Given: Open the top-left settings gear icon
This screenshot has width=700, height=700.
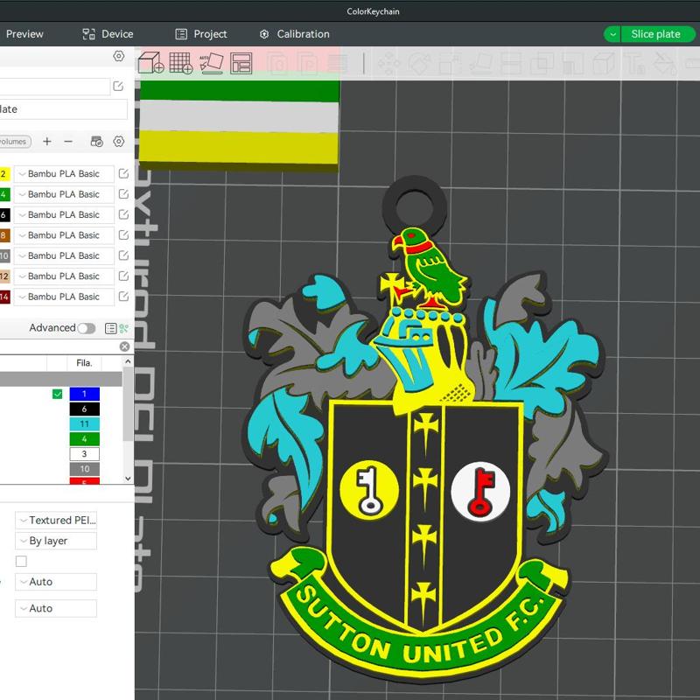Looking at the screenshot, I should point(120,55).
